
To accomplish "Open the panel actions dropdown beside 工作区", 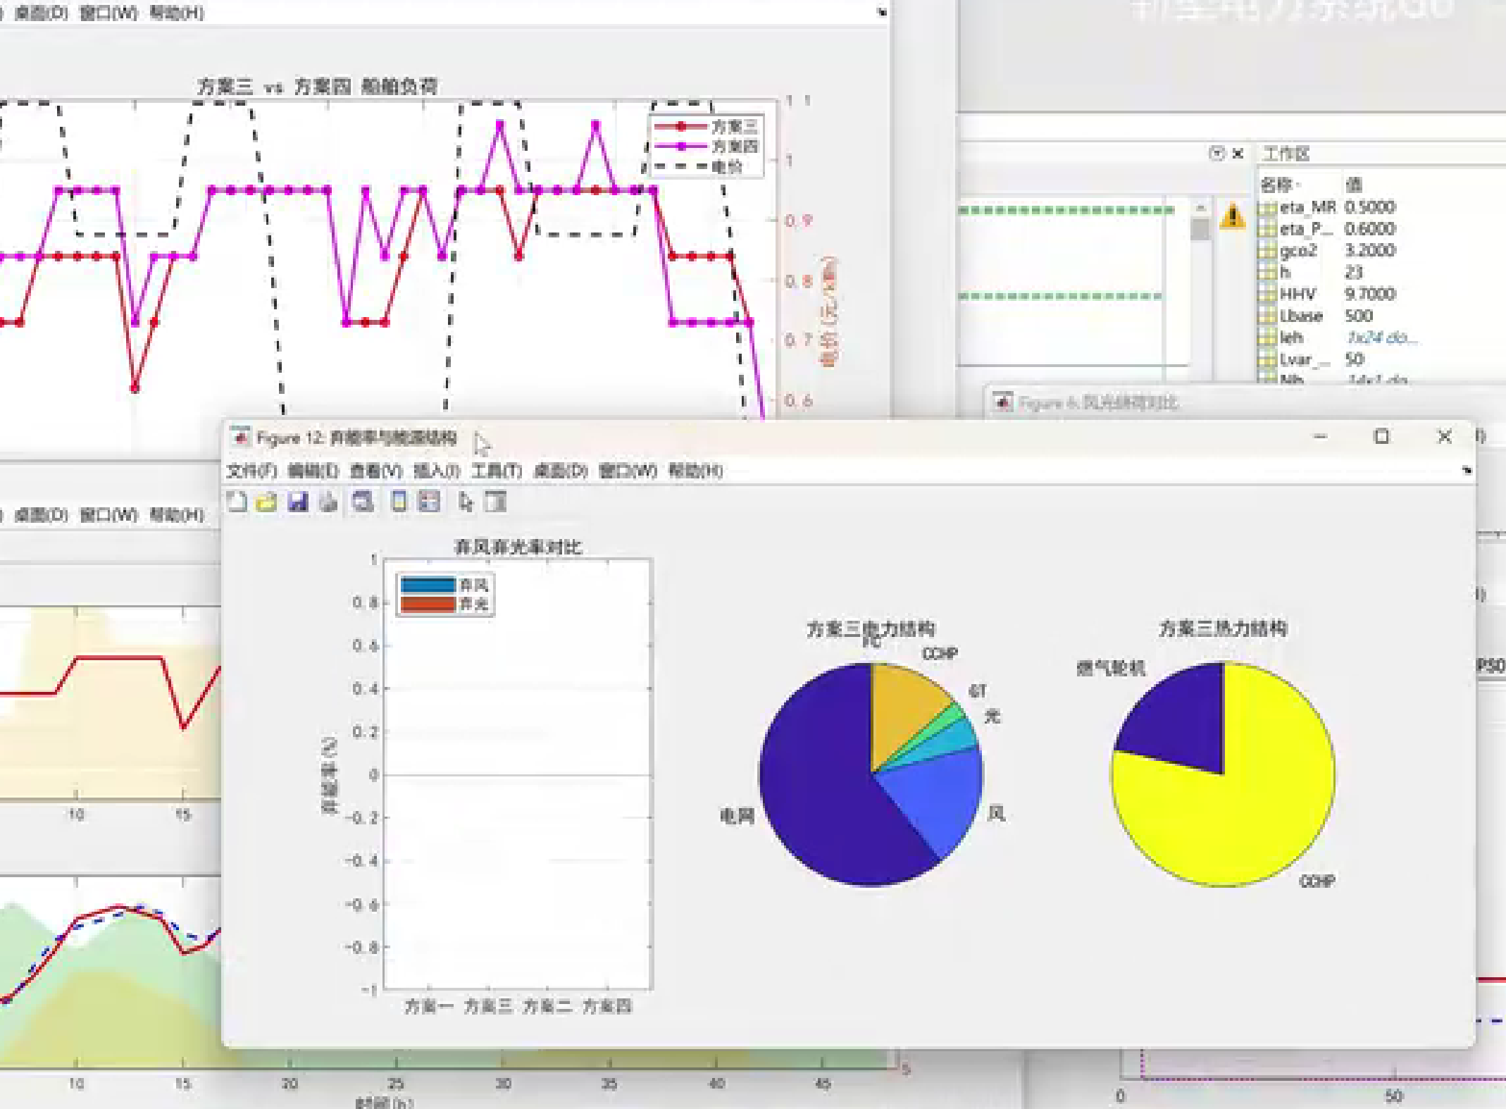I will [1216, 153].
